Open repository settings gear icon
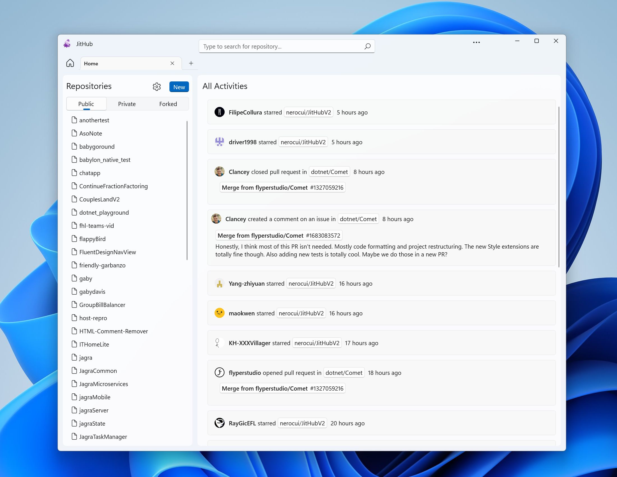The width and height of the screenshot is (617, 477). tap(156, 87)
